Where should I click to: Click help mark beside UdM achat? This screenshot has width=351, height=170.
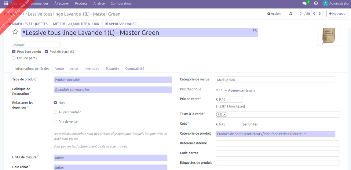pos(29,166)
